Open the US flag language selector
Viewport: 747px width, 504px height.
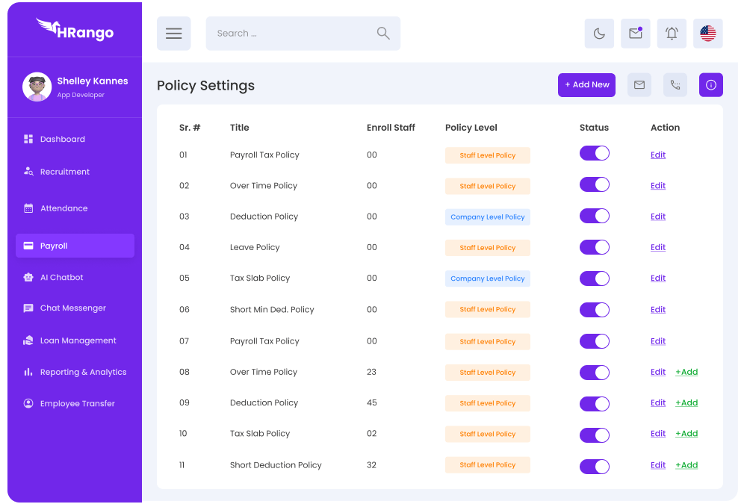tap(707, 34)
